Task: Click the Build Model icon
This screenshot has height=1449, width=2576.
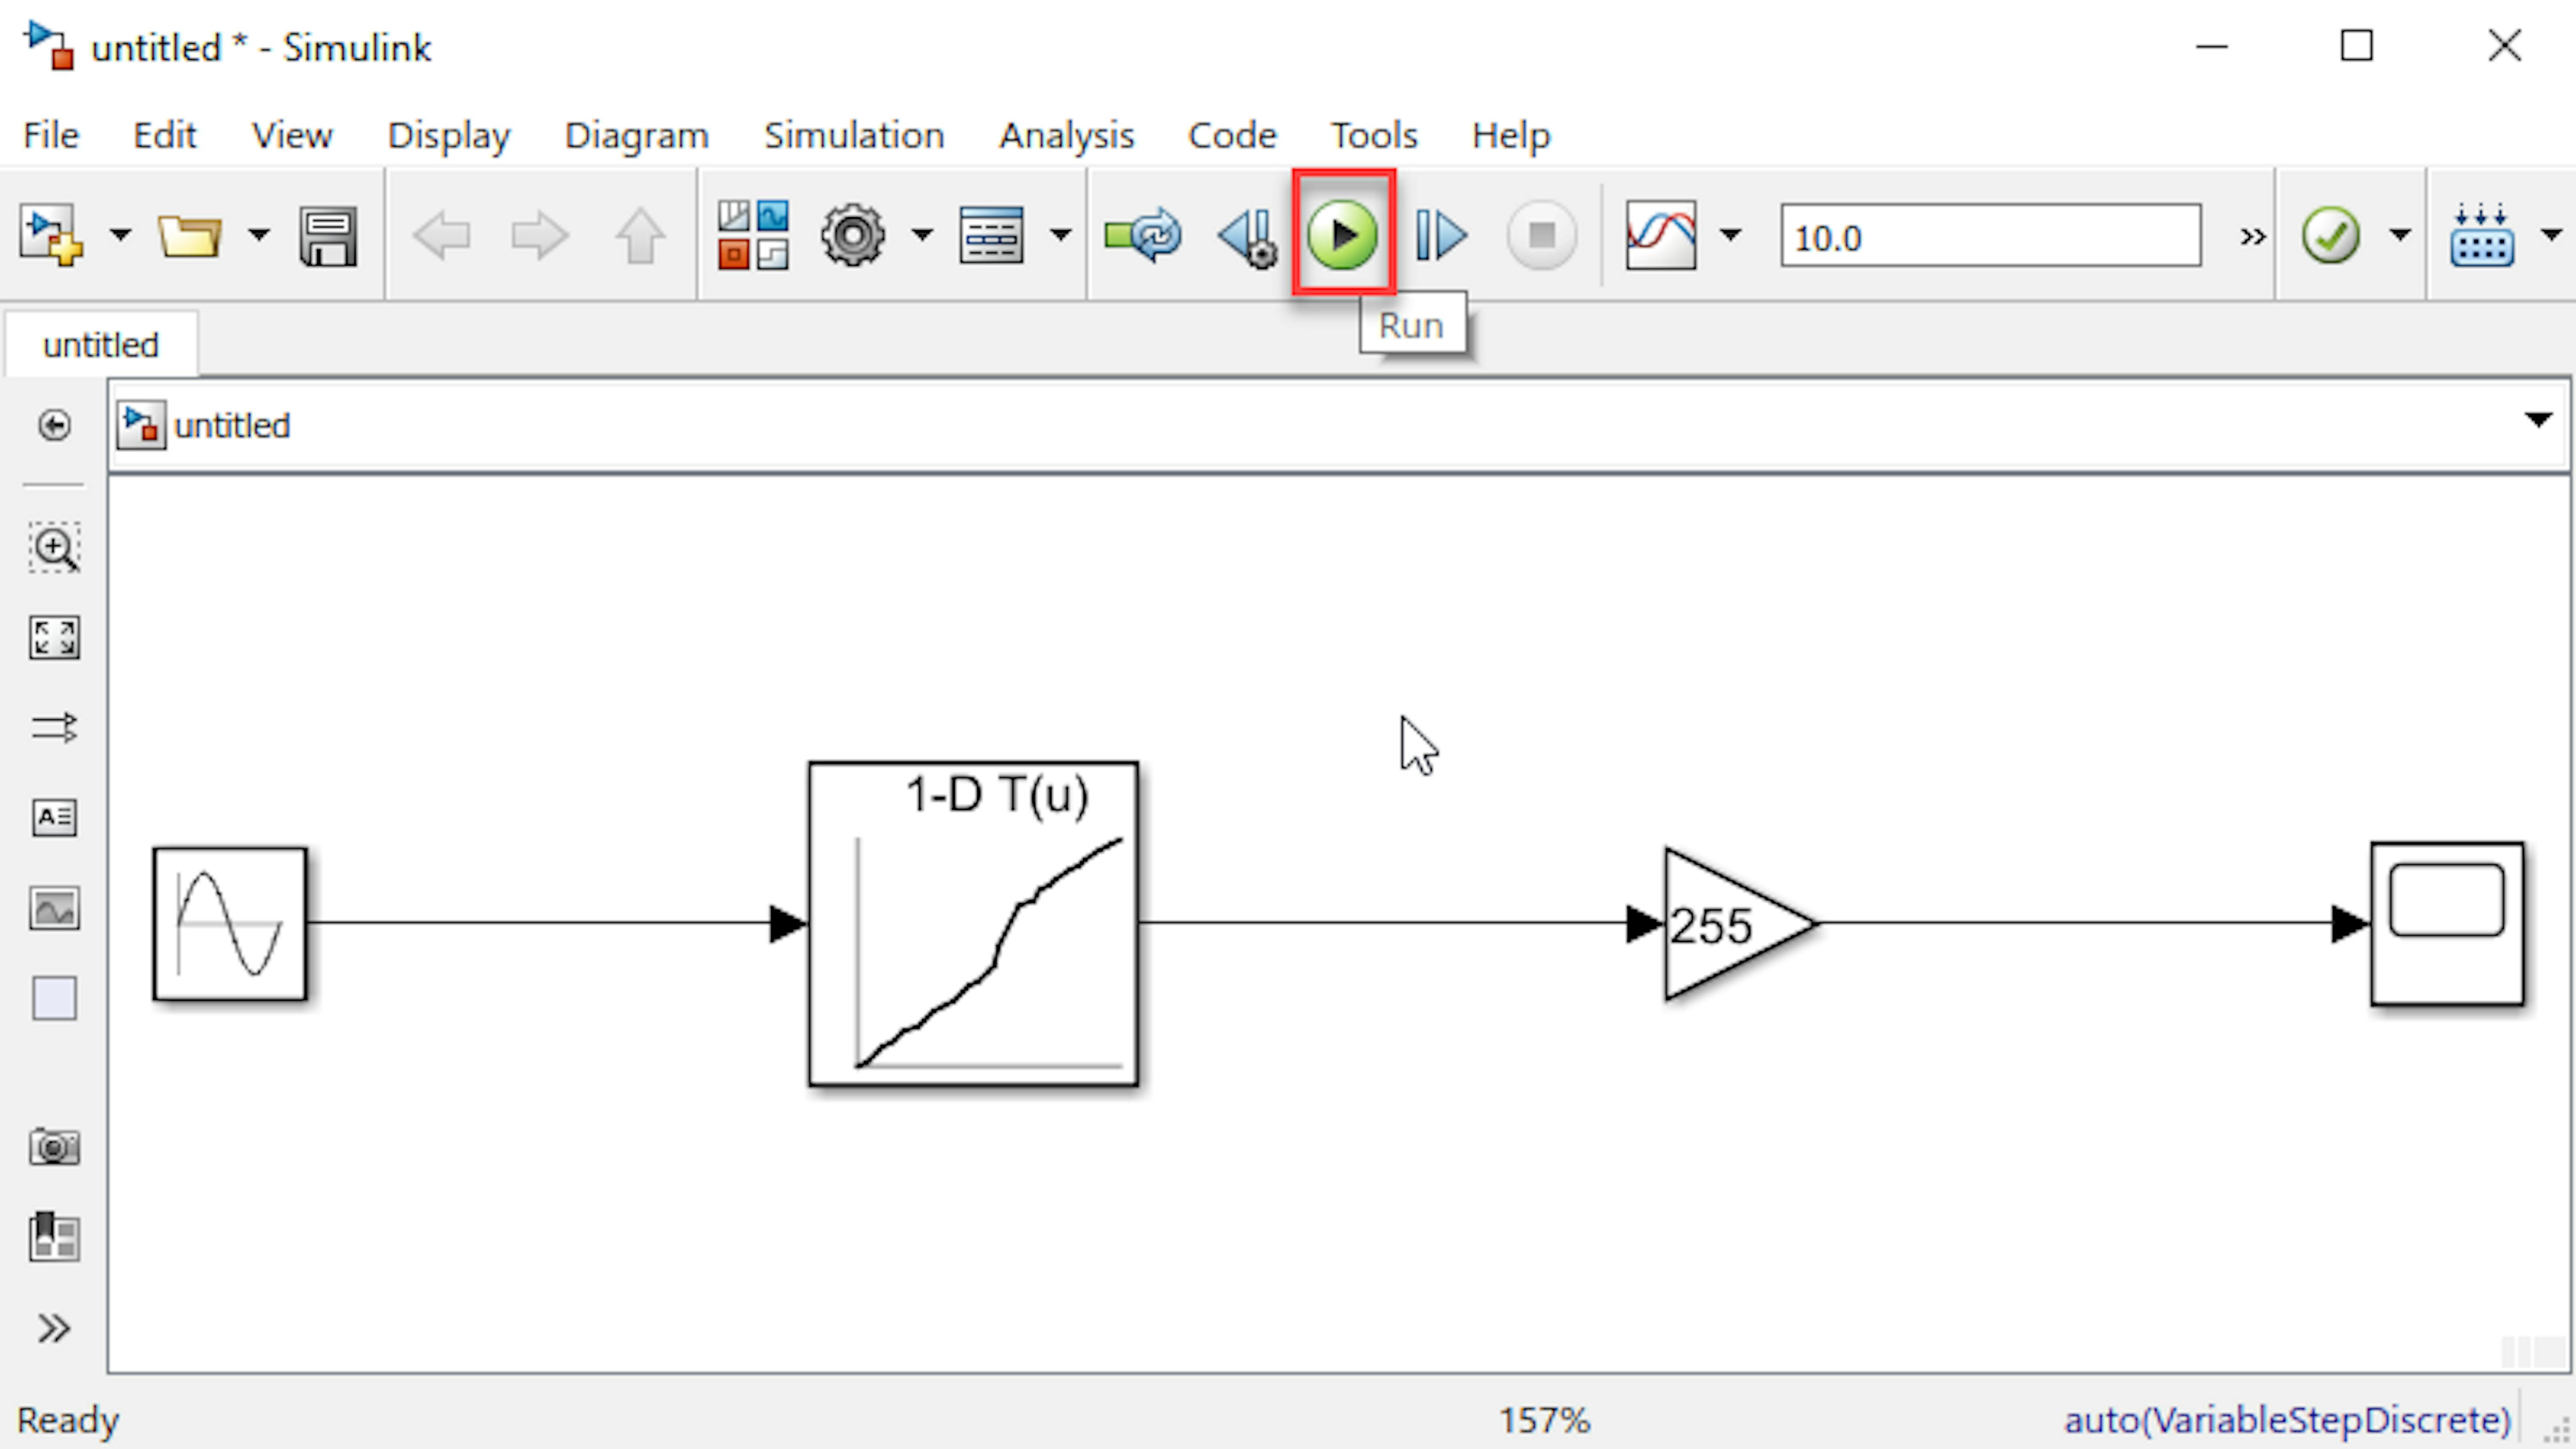Action: 2481,236
